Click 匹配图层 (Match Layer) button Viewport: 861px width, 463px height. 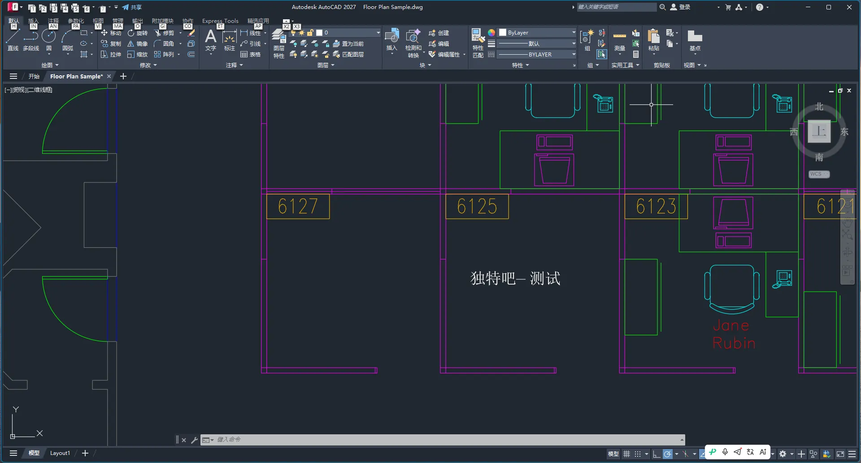[348, 54]
